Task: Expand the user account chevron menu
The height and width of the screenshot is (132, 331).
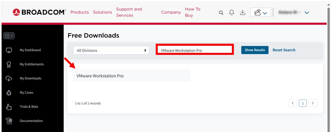Action: [307, 13]
